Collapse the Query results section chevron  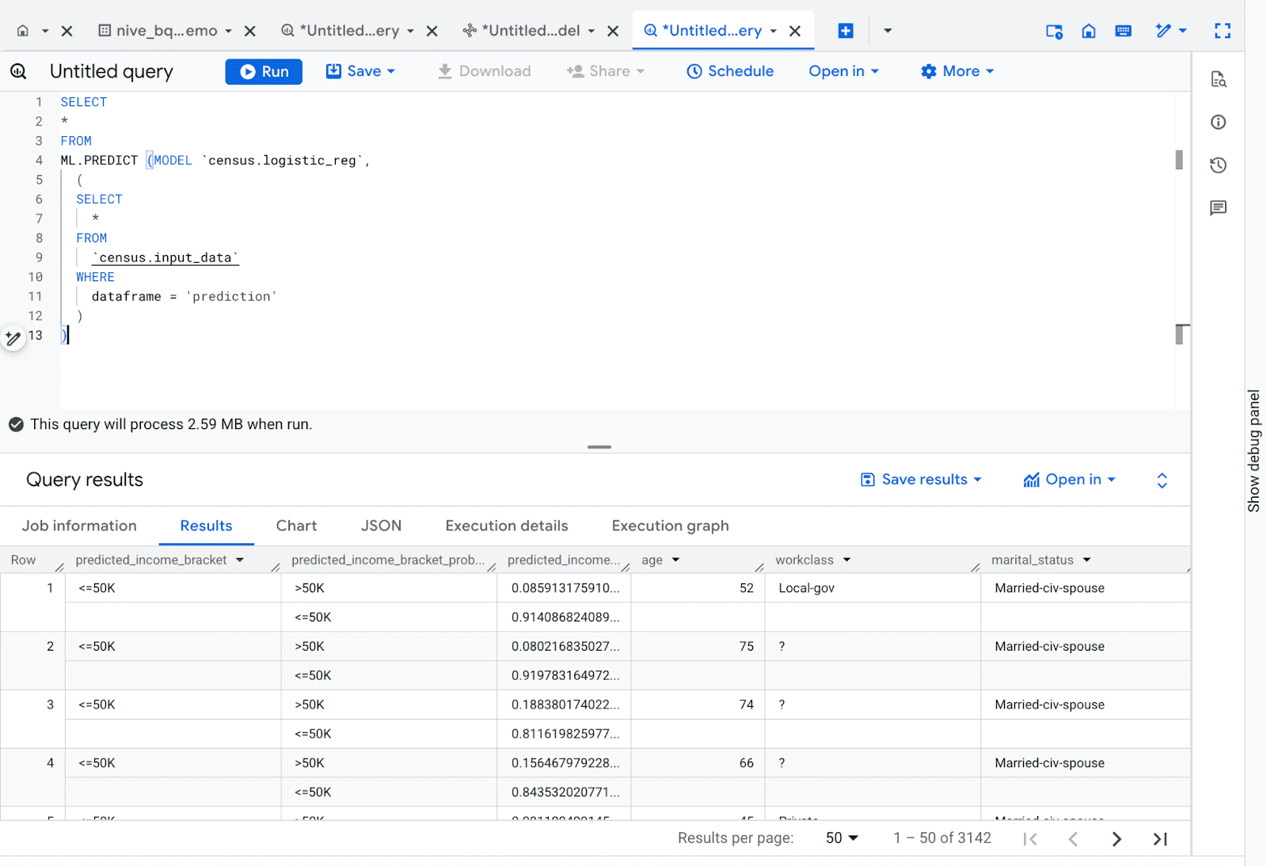point(1161,480)
